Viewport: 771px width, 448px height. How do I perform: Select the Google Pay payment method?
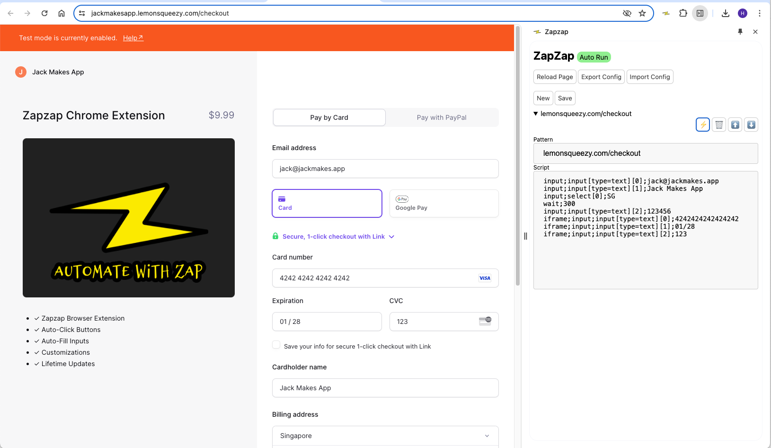point(444,204)
